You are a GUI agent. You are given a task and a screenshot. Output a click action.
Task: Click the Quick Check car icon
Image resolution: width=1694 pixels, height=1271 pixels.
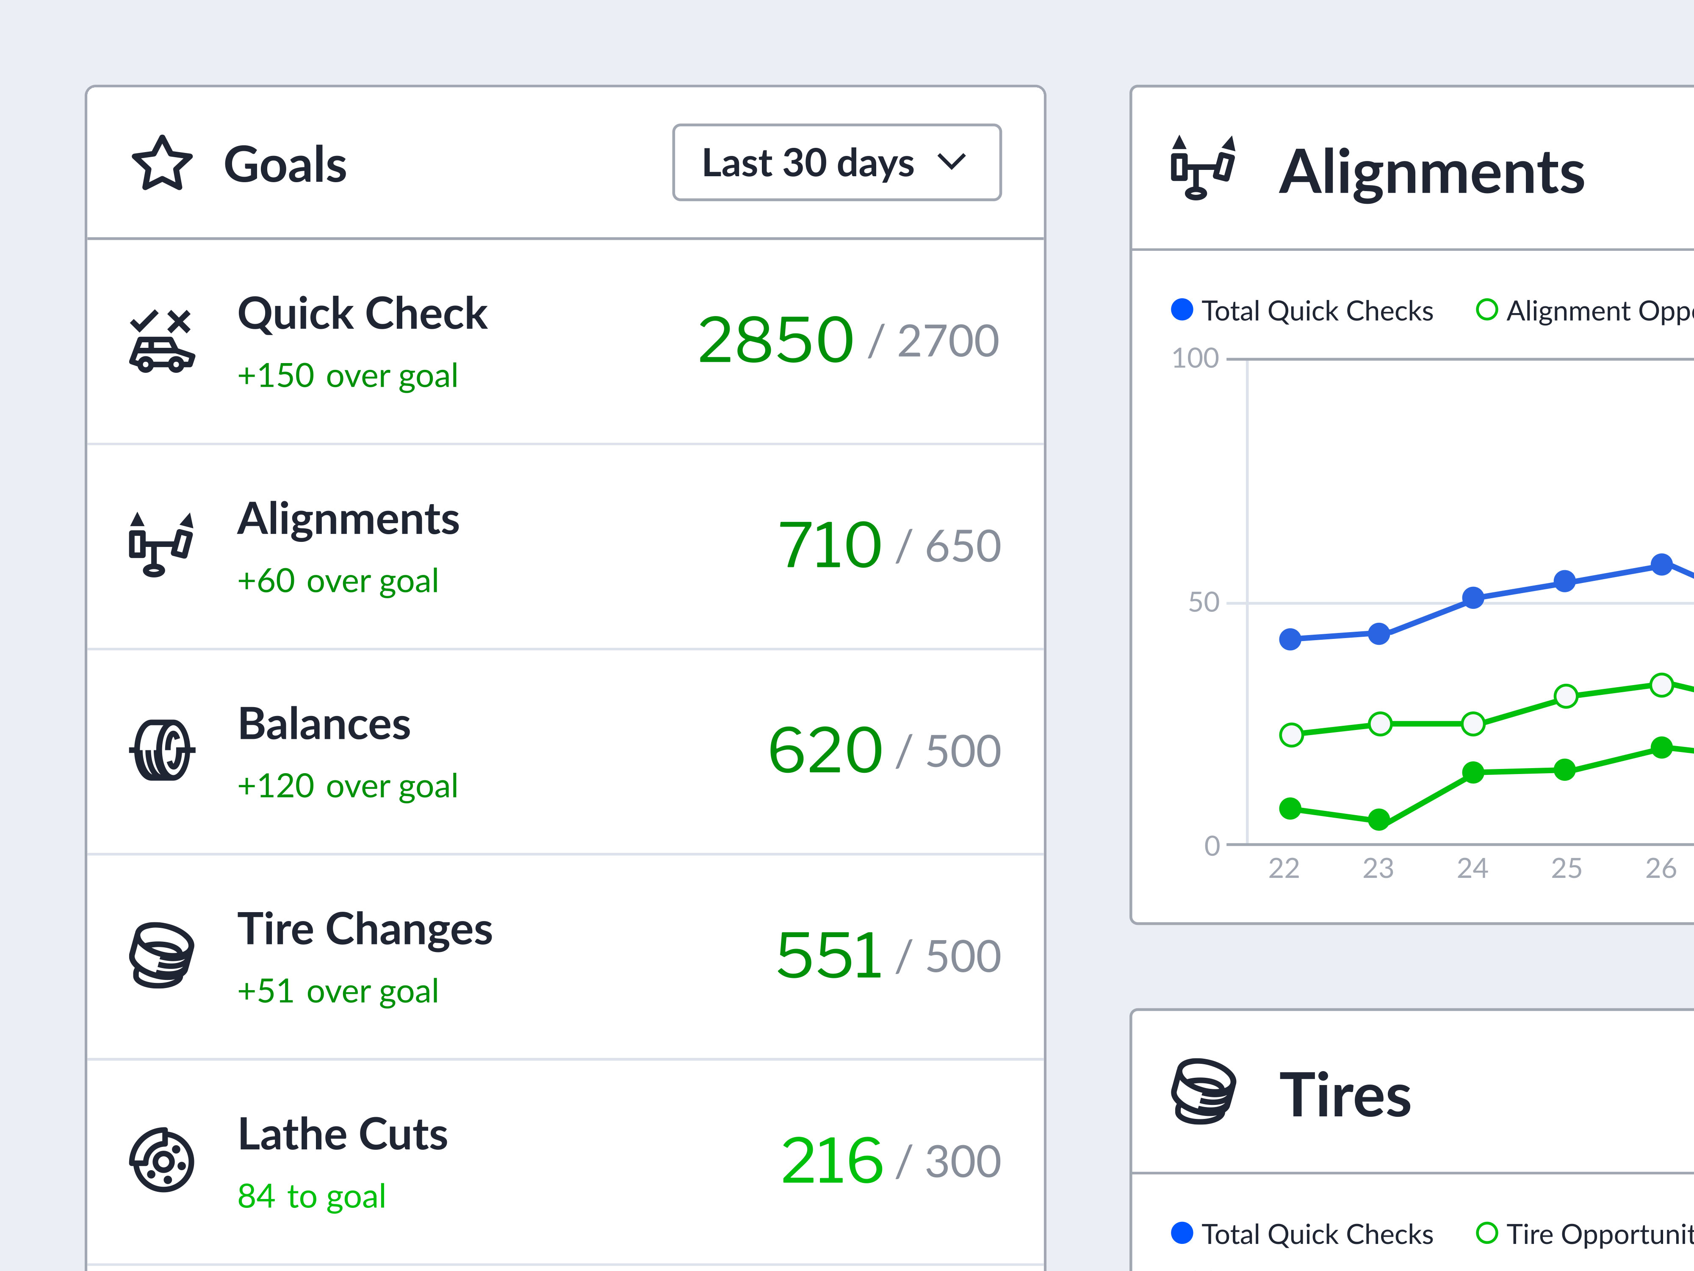coord(162,341)
